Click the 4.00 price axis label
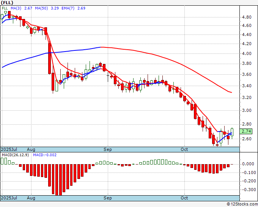The height and width of the screenshot is (207, 258). coord(247,53)
